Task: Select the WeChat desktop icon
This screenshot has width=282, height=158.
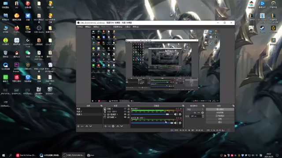Action: pyautogui.click(x=28, y=54)
